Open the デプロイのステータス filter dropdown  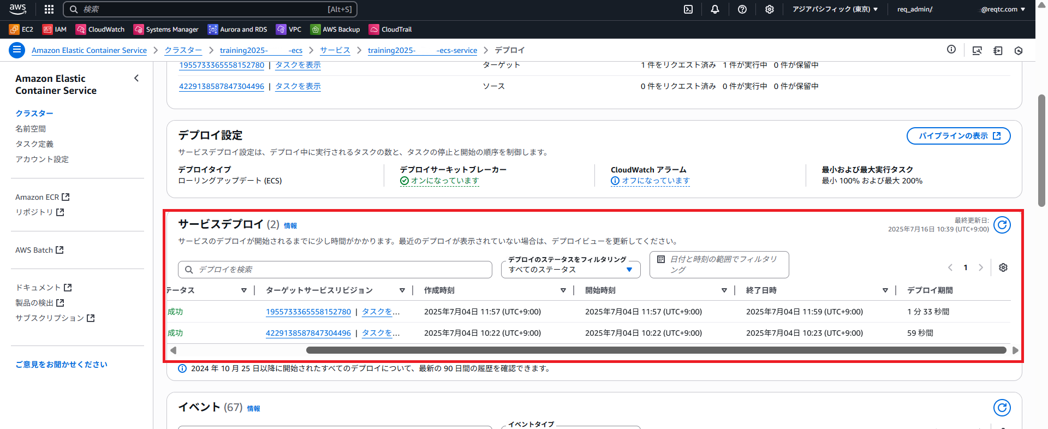(571, 270)
